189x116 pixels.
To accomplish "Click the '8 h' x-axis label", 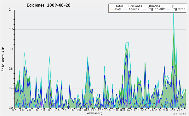I will (72, 110).
